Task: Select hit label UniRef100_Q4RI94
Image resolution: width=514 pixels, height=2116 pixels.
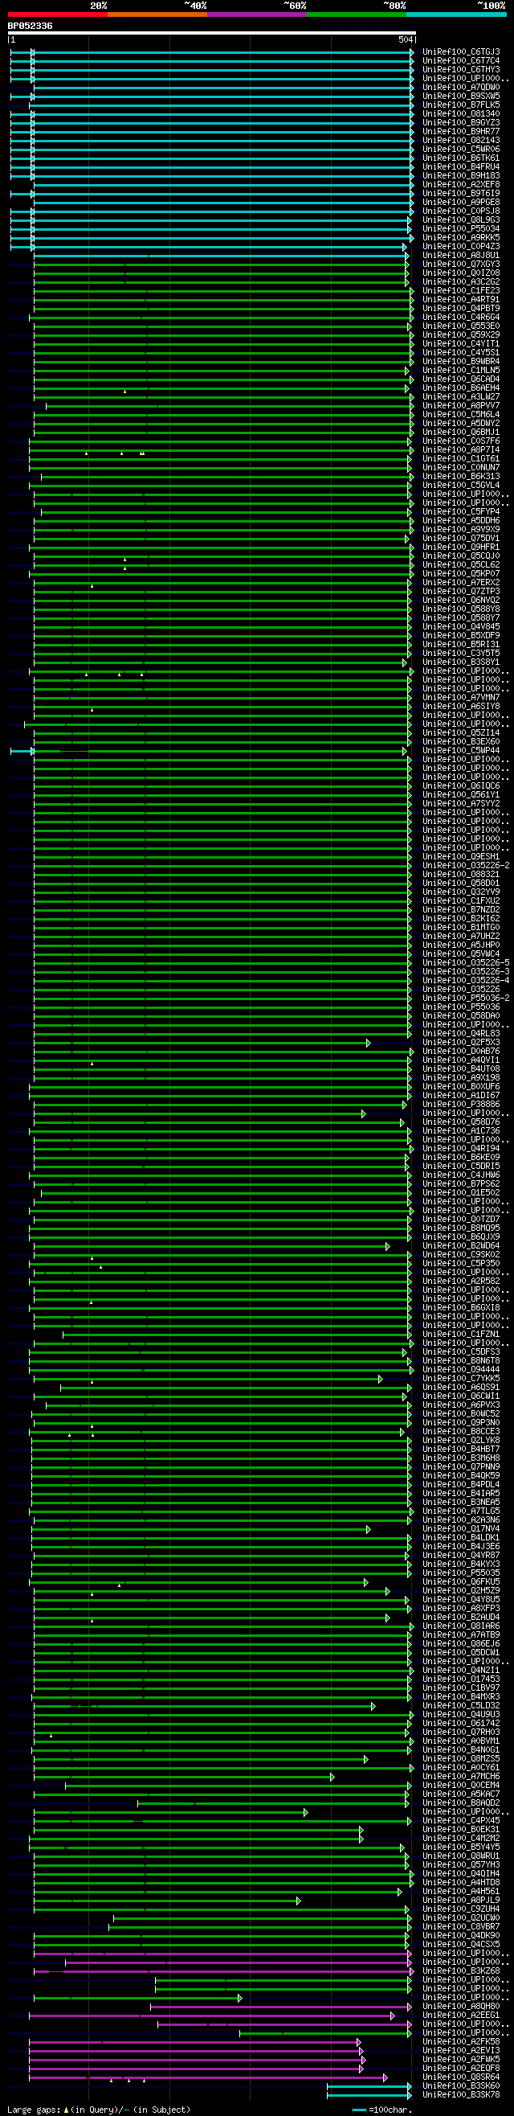Action: click(462, 1148)
